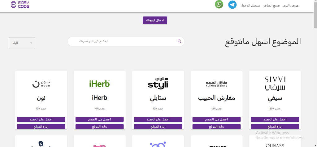This screenshot has width=317, height=147.
Task: Get the discount for مفارش الحبيب
Action: point(216,119)
